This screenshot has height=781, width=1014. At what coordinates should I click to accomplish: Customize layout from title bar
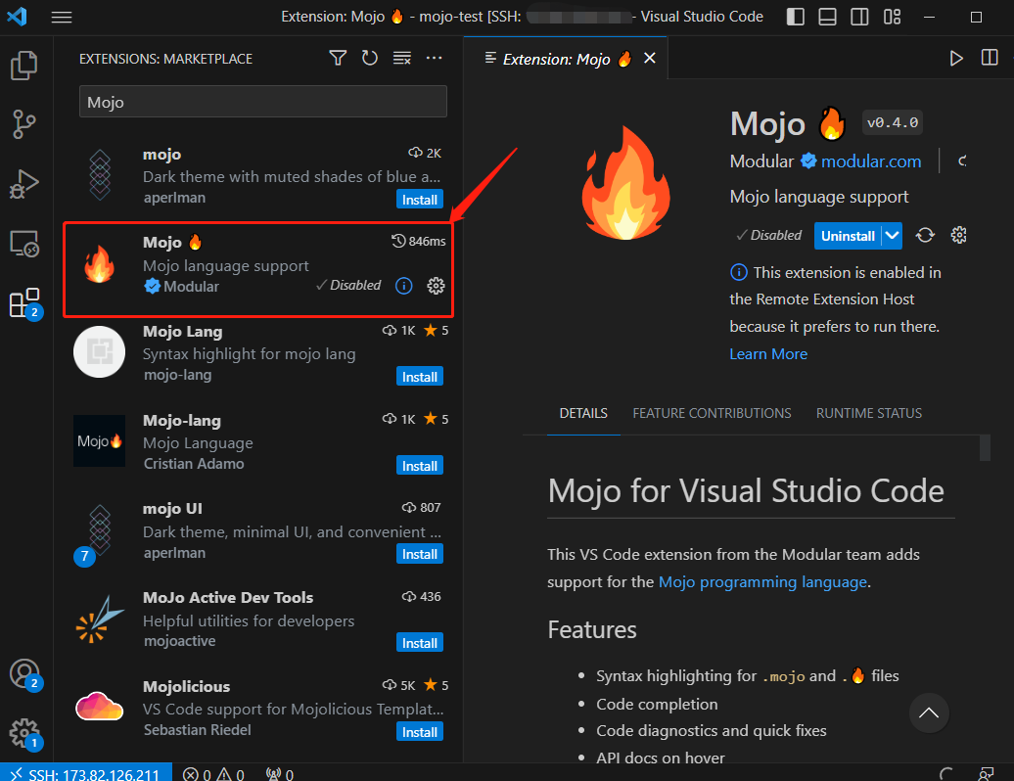[893, 17]
